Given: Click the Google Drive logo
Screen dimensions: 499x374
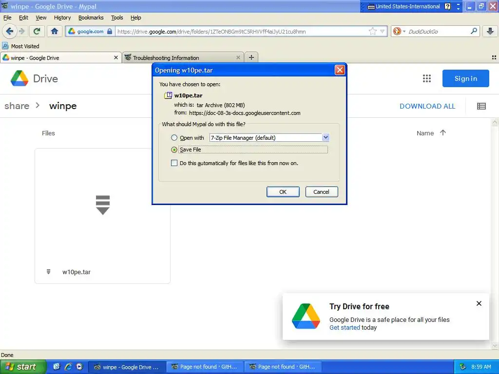Looking at the screenshot, I should [35, 78].
